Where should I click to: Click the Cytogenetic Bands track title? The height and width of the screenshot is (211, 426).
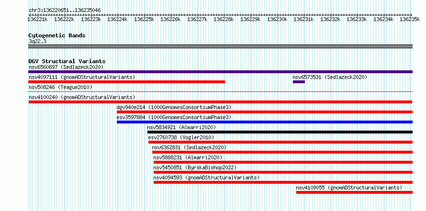coord(57,35)
